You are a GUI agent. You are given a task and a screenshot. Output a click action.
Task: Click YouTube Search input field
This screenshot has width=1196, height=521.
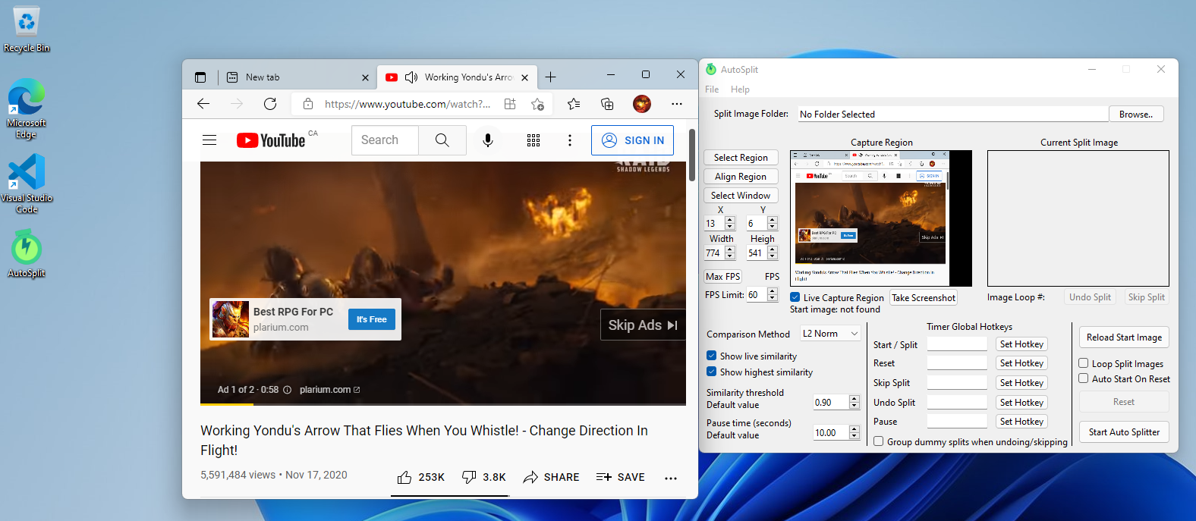pyautogui.click(x=385, y=140)
